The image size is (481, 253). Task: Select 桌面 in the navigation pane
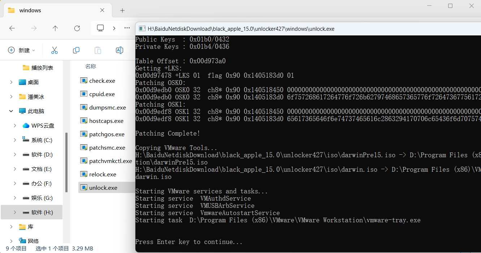tap(29, 82)
